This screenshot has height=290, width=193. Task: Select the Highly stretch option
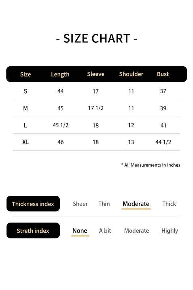(169, 231)
